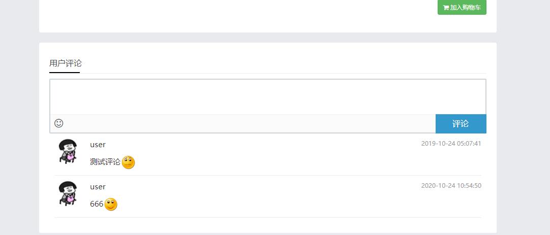Open the emoji picker smiley icon
This screenshot has width=550, height=235.
pyautogui.click(x=59, y=123)
